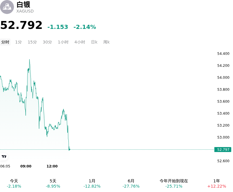The height and width of the screenshot is (192, 233).
Task: Show 今天 performance range -2.18%
Action: (x=14, y=184)
